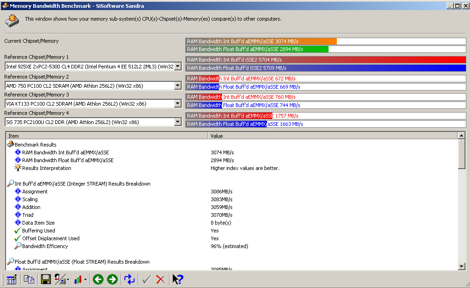Click the Float 1663 MB/s reference bar
Screen dimensions: 470x288
pyautogui.click(x=325, y=124)
